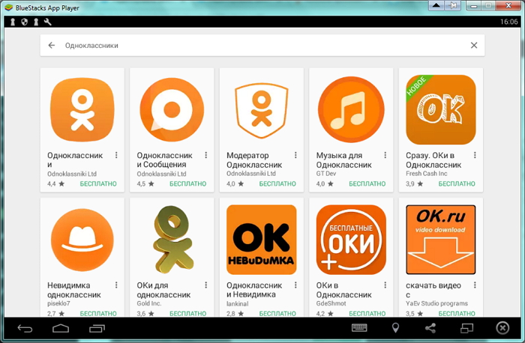Click the first keyhole icon in status bar

[x=13, y=22]
